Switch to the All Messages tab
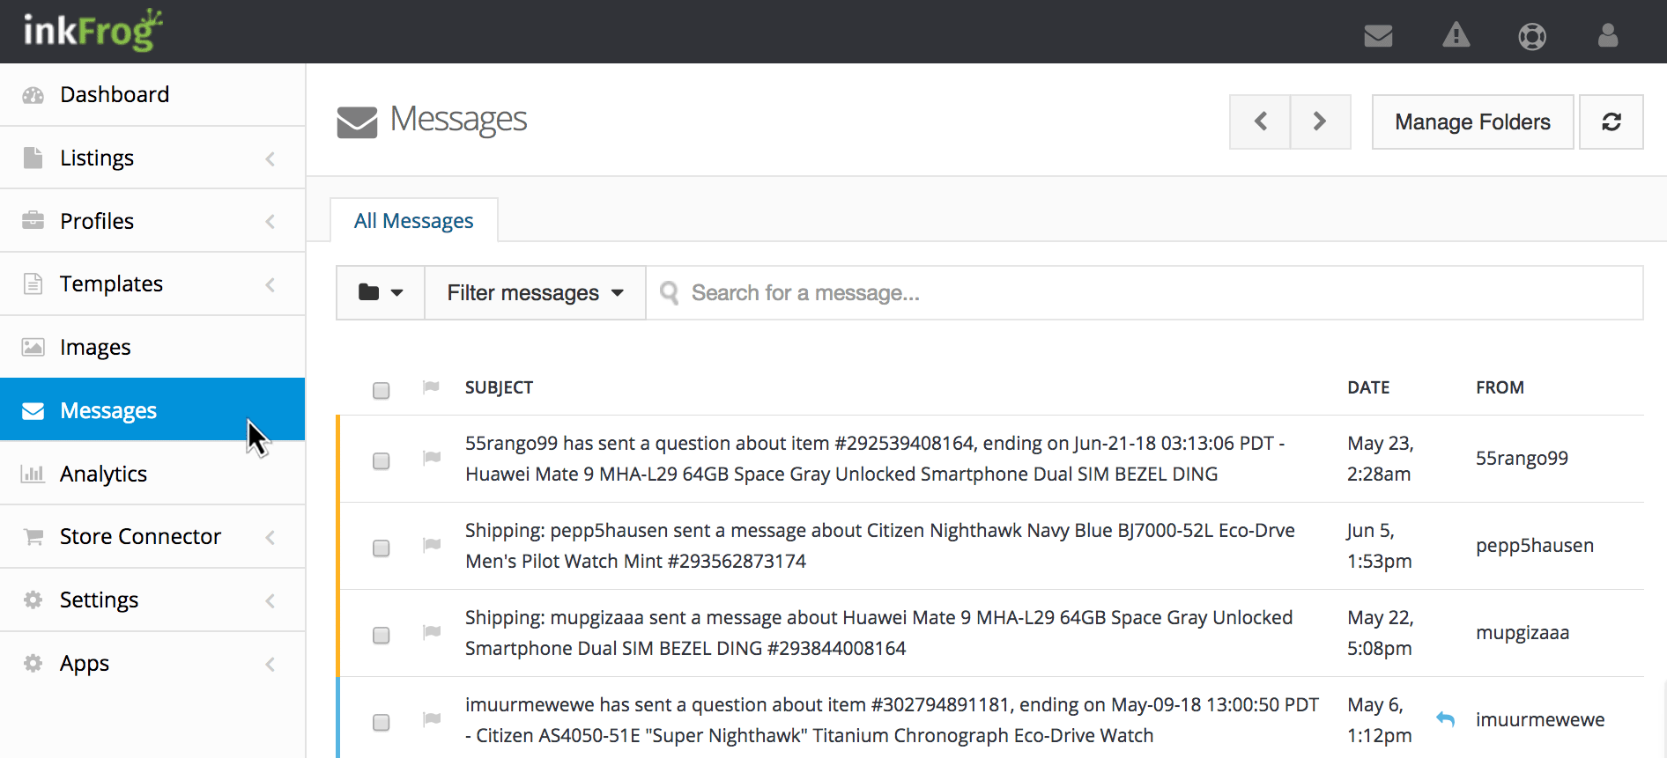The width and height of the screenshot is (1667, 758). pyautogui.click(x=413, y=221)
